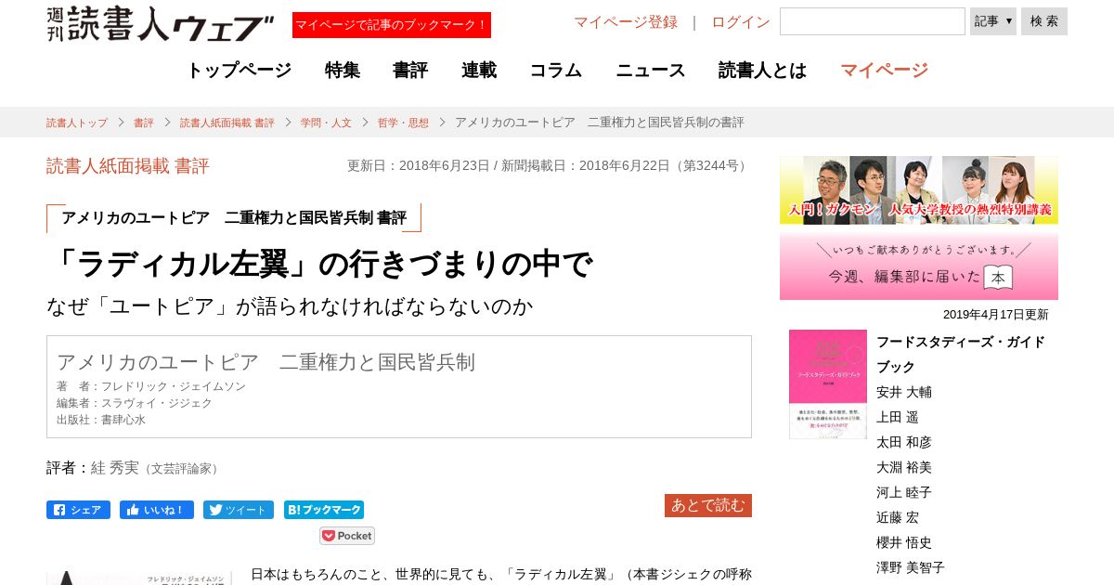
Task: Click the 週刊読書人ウェブ site logo
Action: [x=161, y=24]
